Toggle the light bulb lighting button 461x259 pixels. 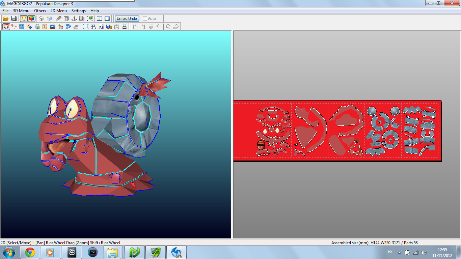[24, 19]
